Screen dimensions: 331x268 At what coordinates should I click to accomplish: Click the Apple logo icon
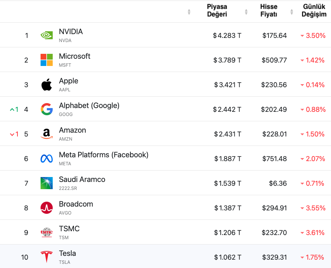point(47,85)
